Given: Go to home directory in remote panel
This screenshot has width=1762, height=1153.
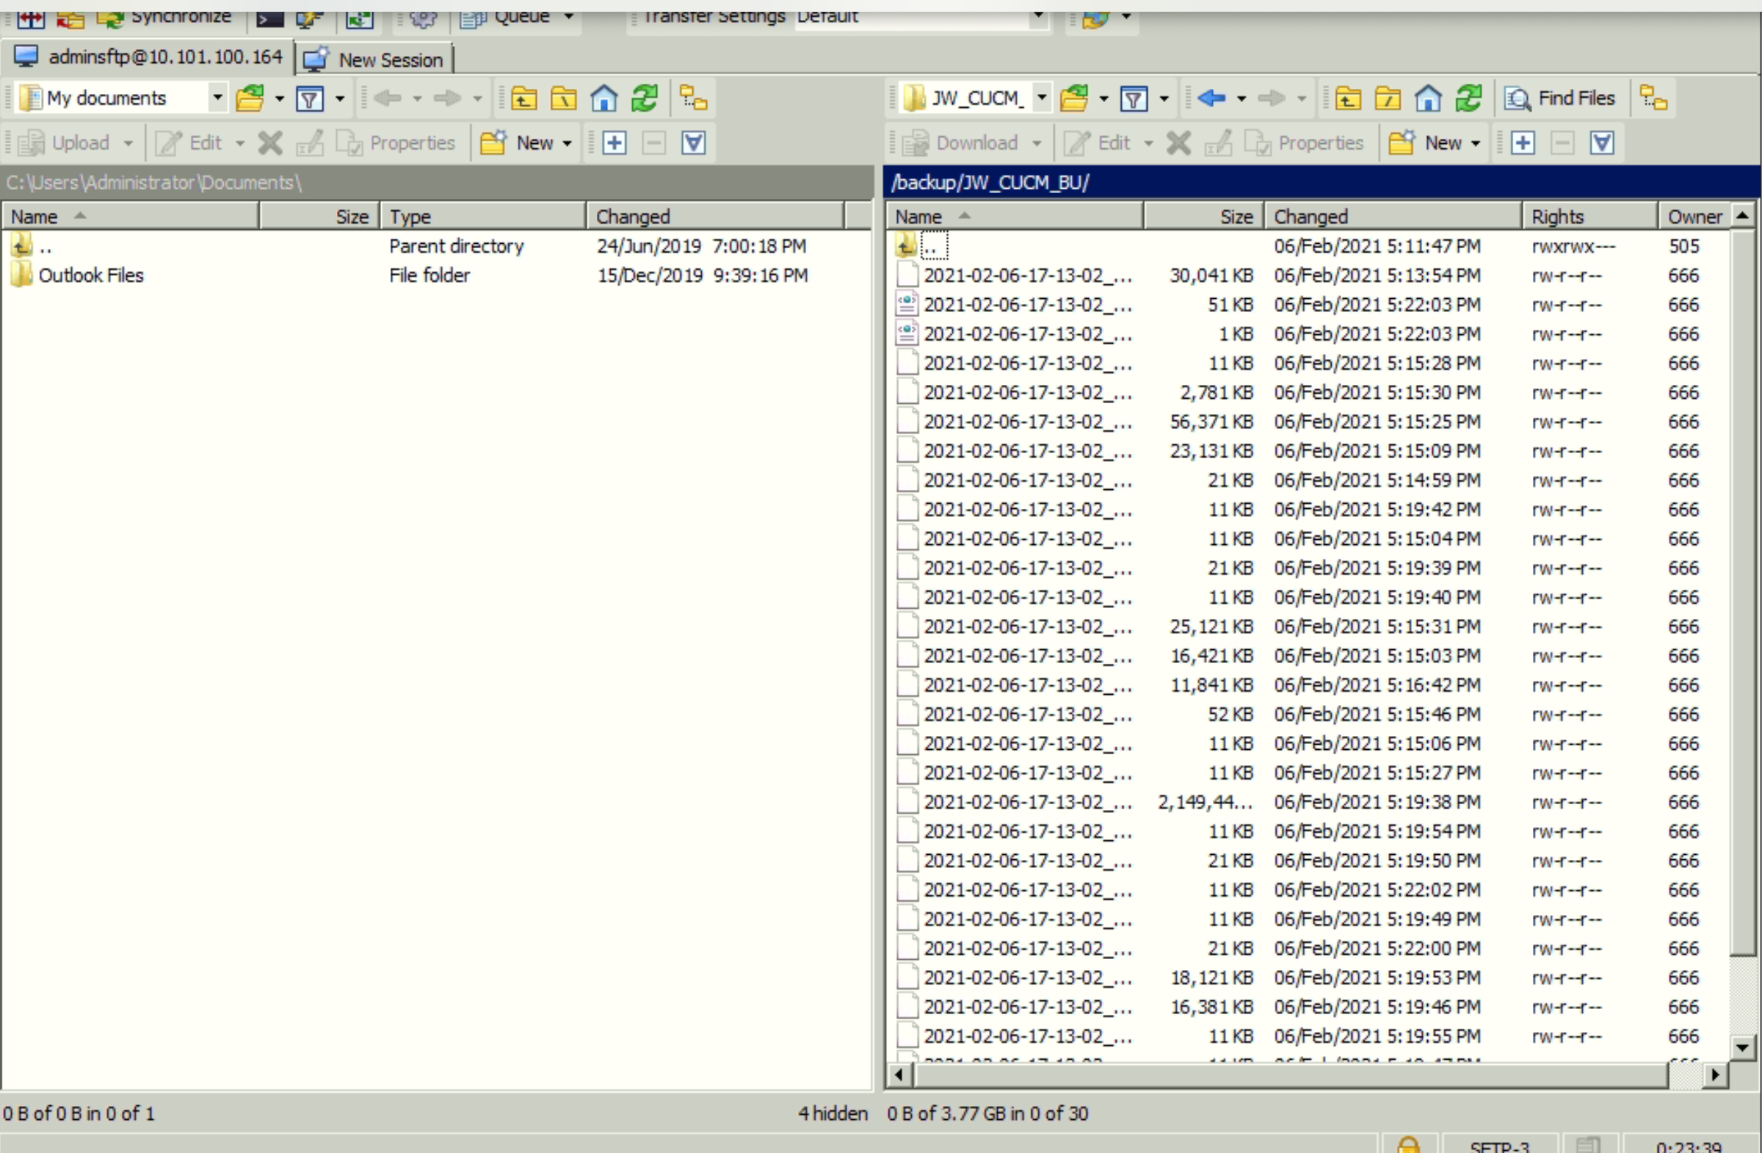Looking at the screenshot, I should pos(1428,97).
